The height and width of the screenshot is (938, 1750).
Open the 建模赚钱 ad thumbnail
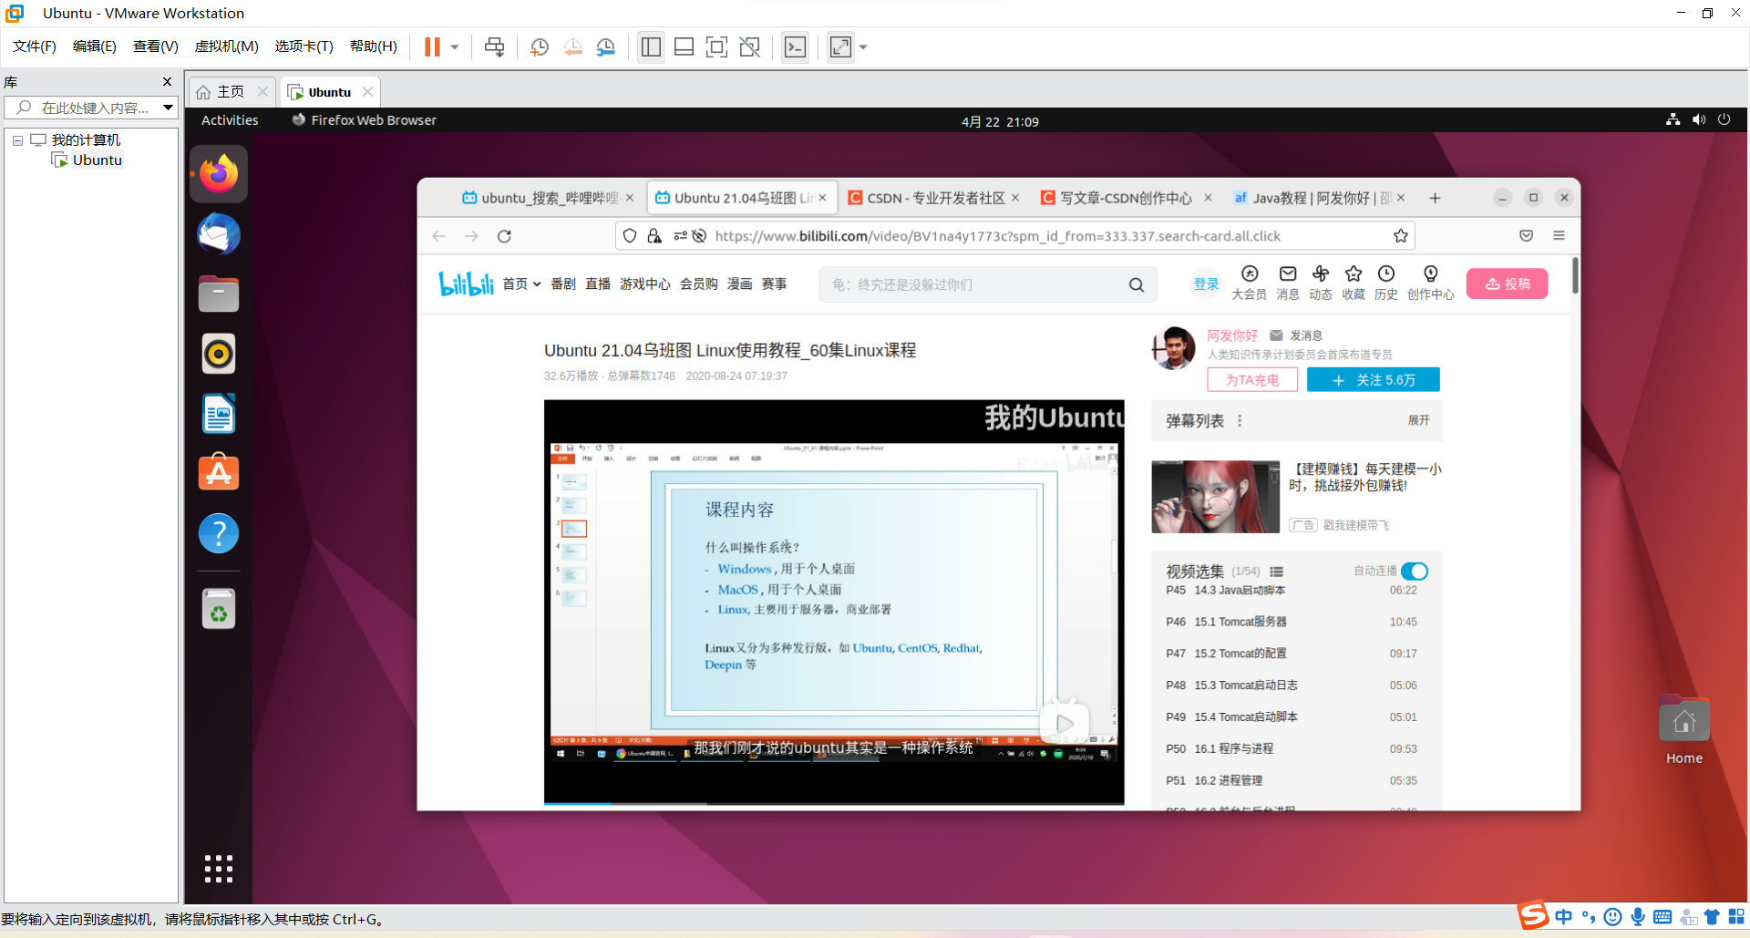[1216, 497]
